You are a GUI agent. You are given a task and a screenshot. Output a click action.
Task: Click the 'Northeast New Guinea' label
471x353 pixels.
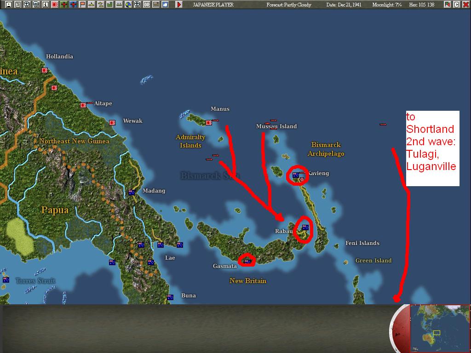click(74, 141)
